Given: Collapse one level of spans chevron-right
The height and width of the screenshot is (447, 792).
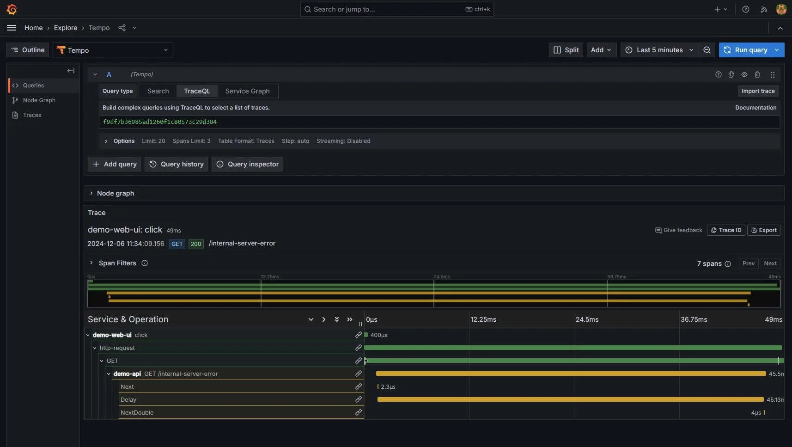Looking at the screenshot, I should click(324, 319).
